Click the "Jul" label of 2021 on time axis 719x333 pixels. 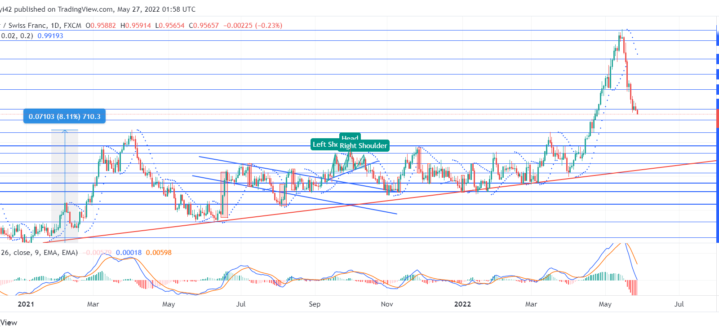[x=241, y=304]
